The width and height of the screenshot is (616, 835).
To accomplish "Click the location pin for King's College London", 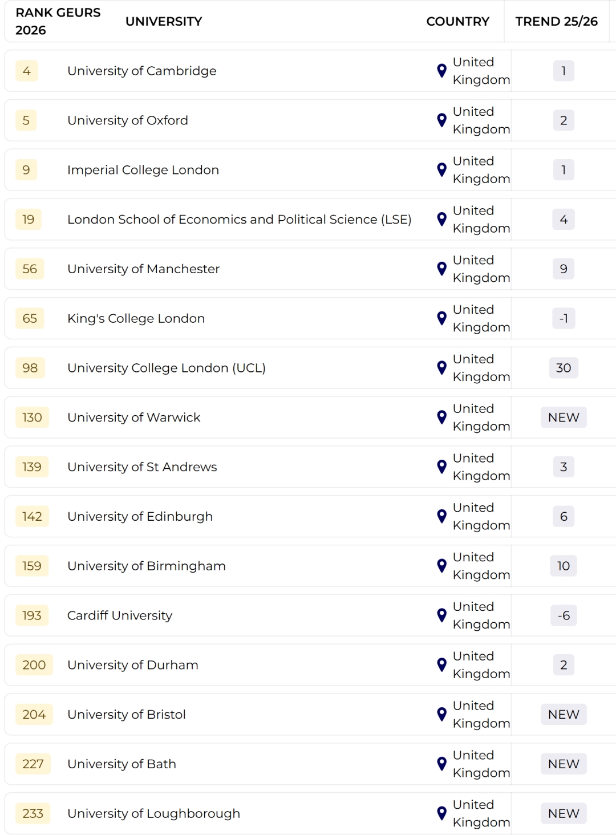I will pos(441,318).
